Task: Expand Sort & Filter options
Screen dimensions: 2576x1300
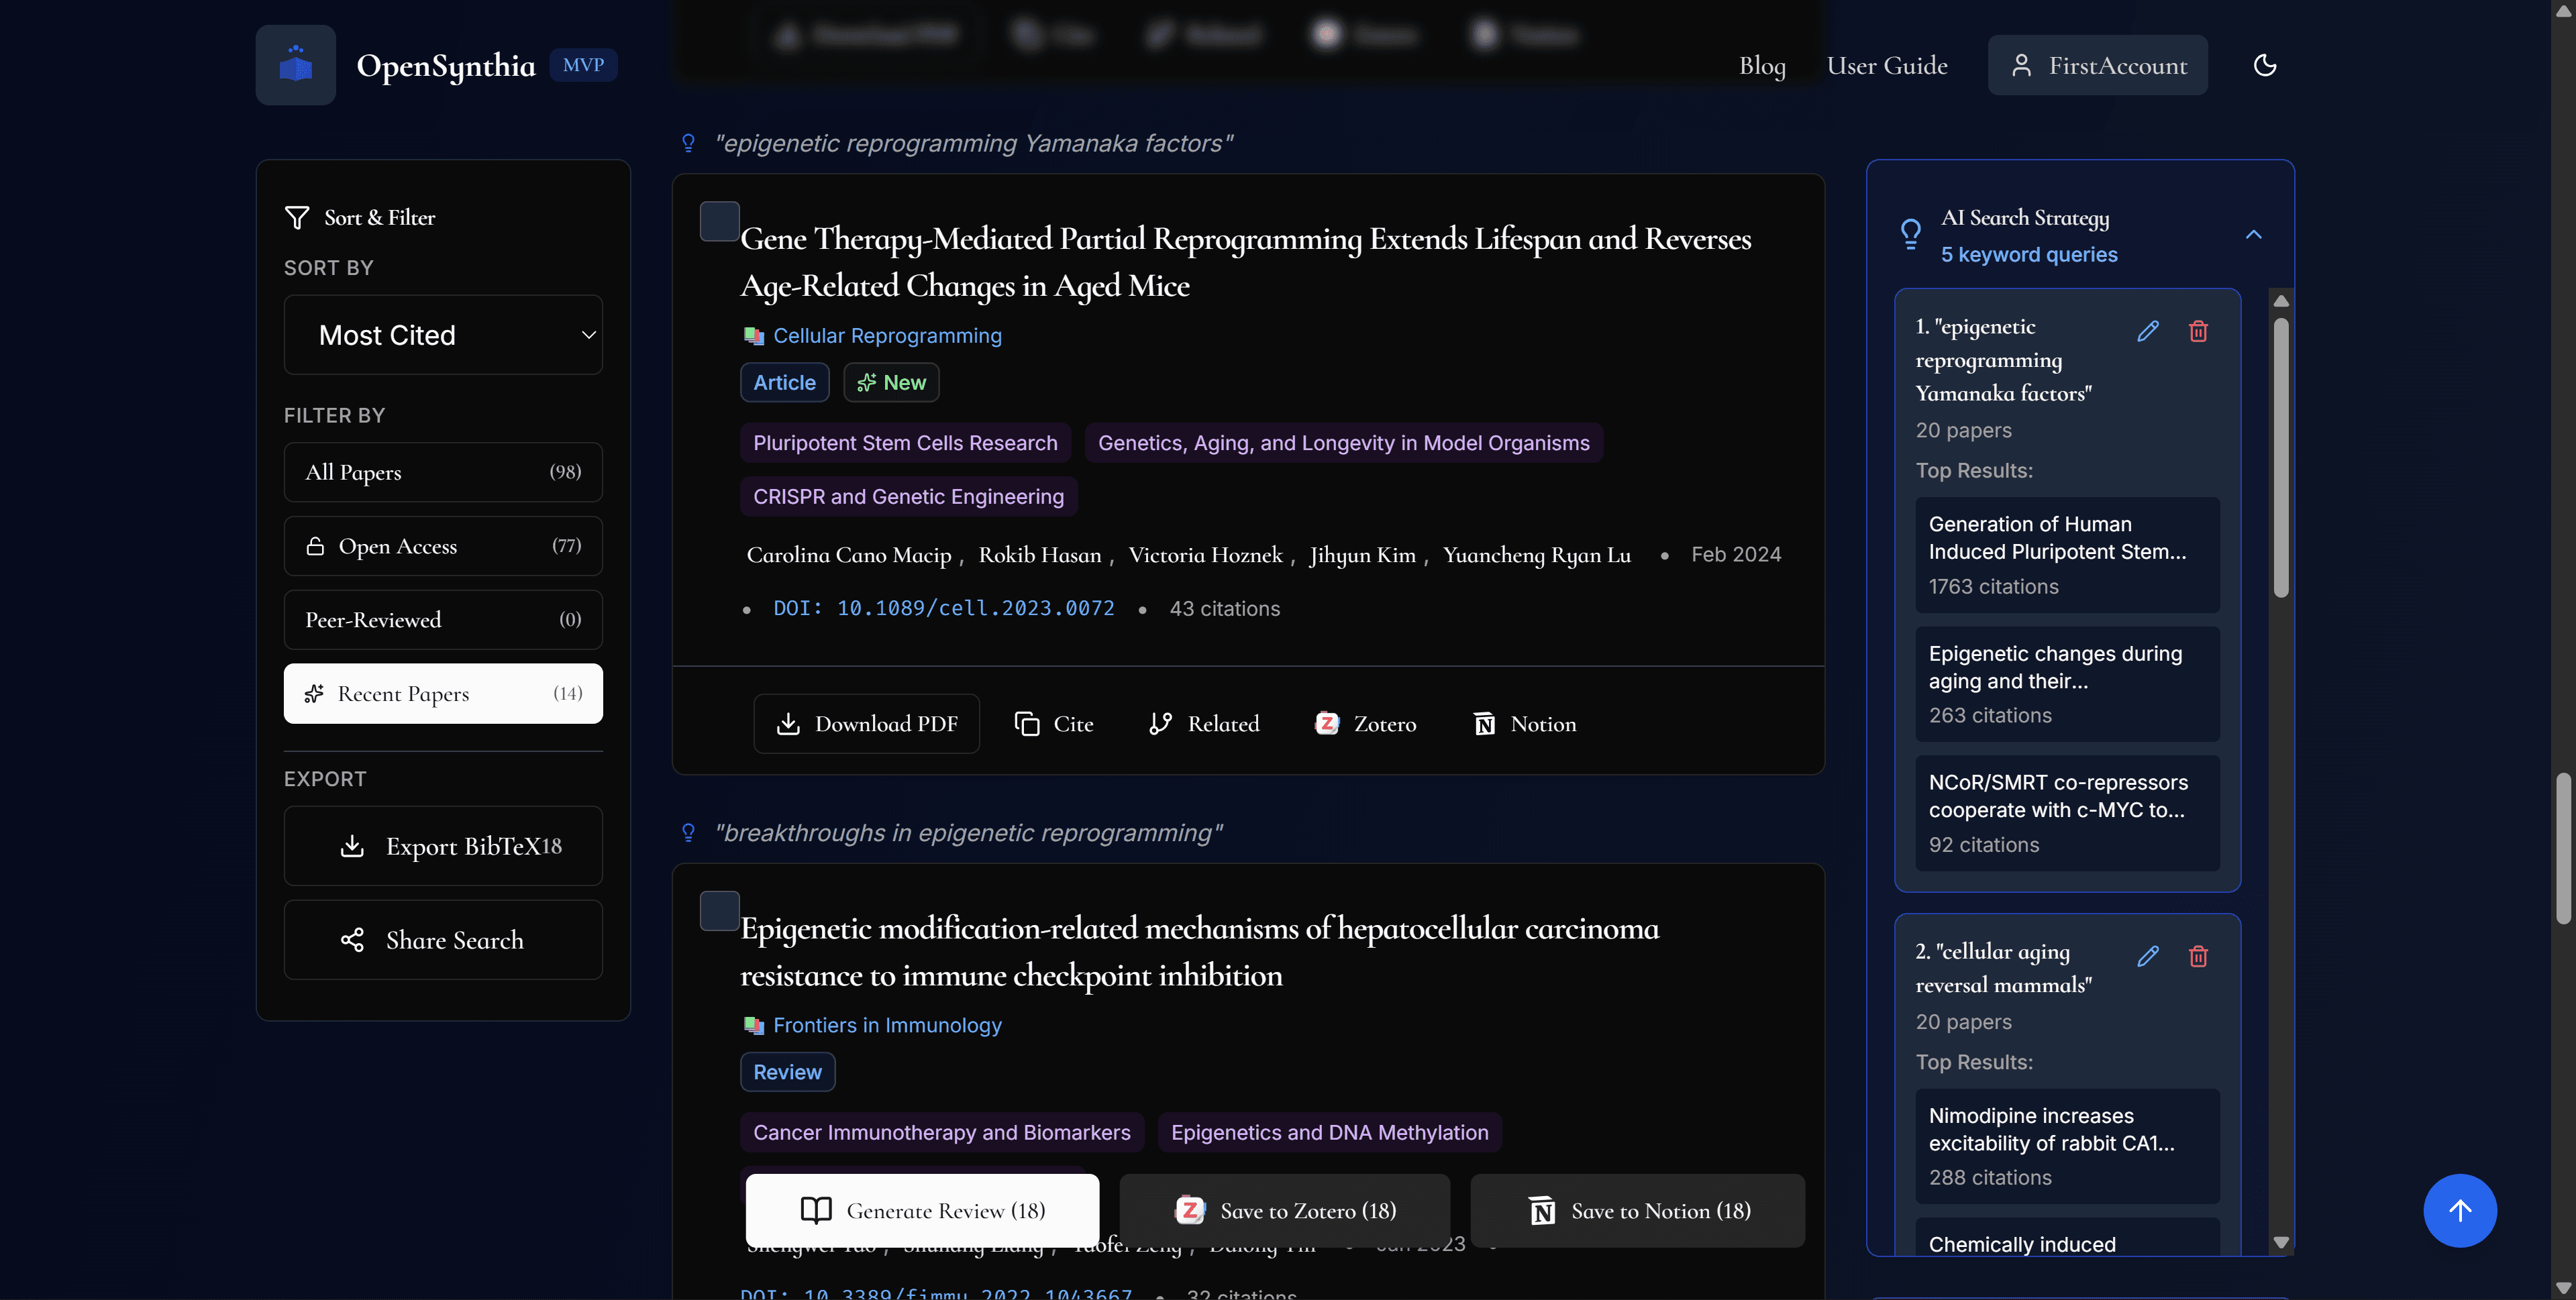Action: click(359, 217)
